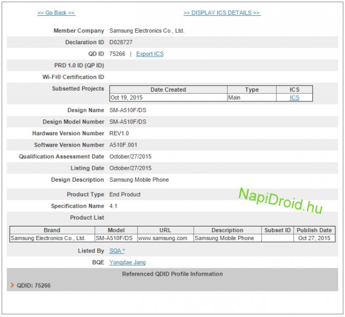345x317 pixels.
Task: Click the Go Back link
Action: click(x=56, y=12)
